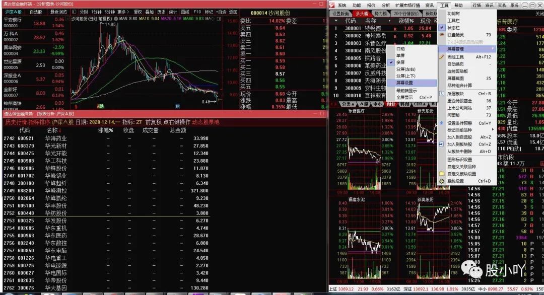Click the R icon beside 所属板块
Image resolution: width=544 pixels, height=295 pixels.
coord(442,94)
